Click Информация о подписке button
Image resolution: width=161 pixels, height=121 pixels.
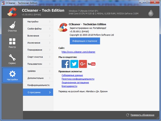(x=85, y=41)
